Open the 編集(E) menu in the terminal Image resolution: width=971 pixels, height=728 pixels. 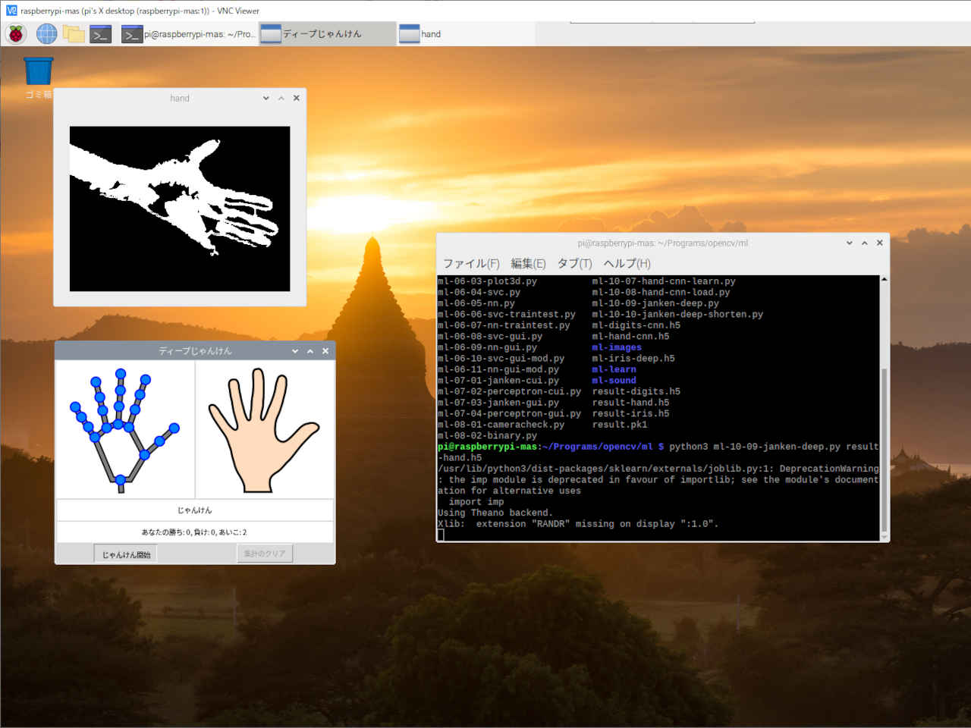coord(528,263)
